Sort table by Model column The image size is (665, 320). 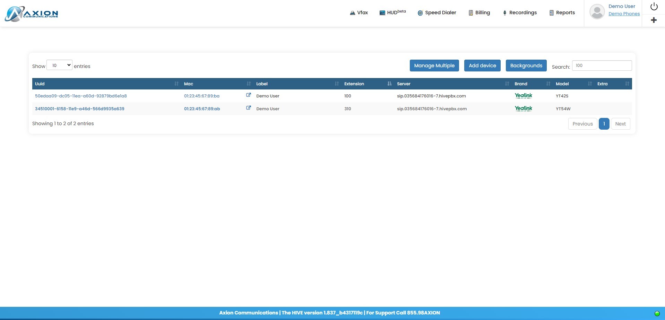(574, 84)
